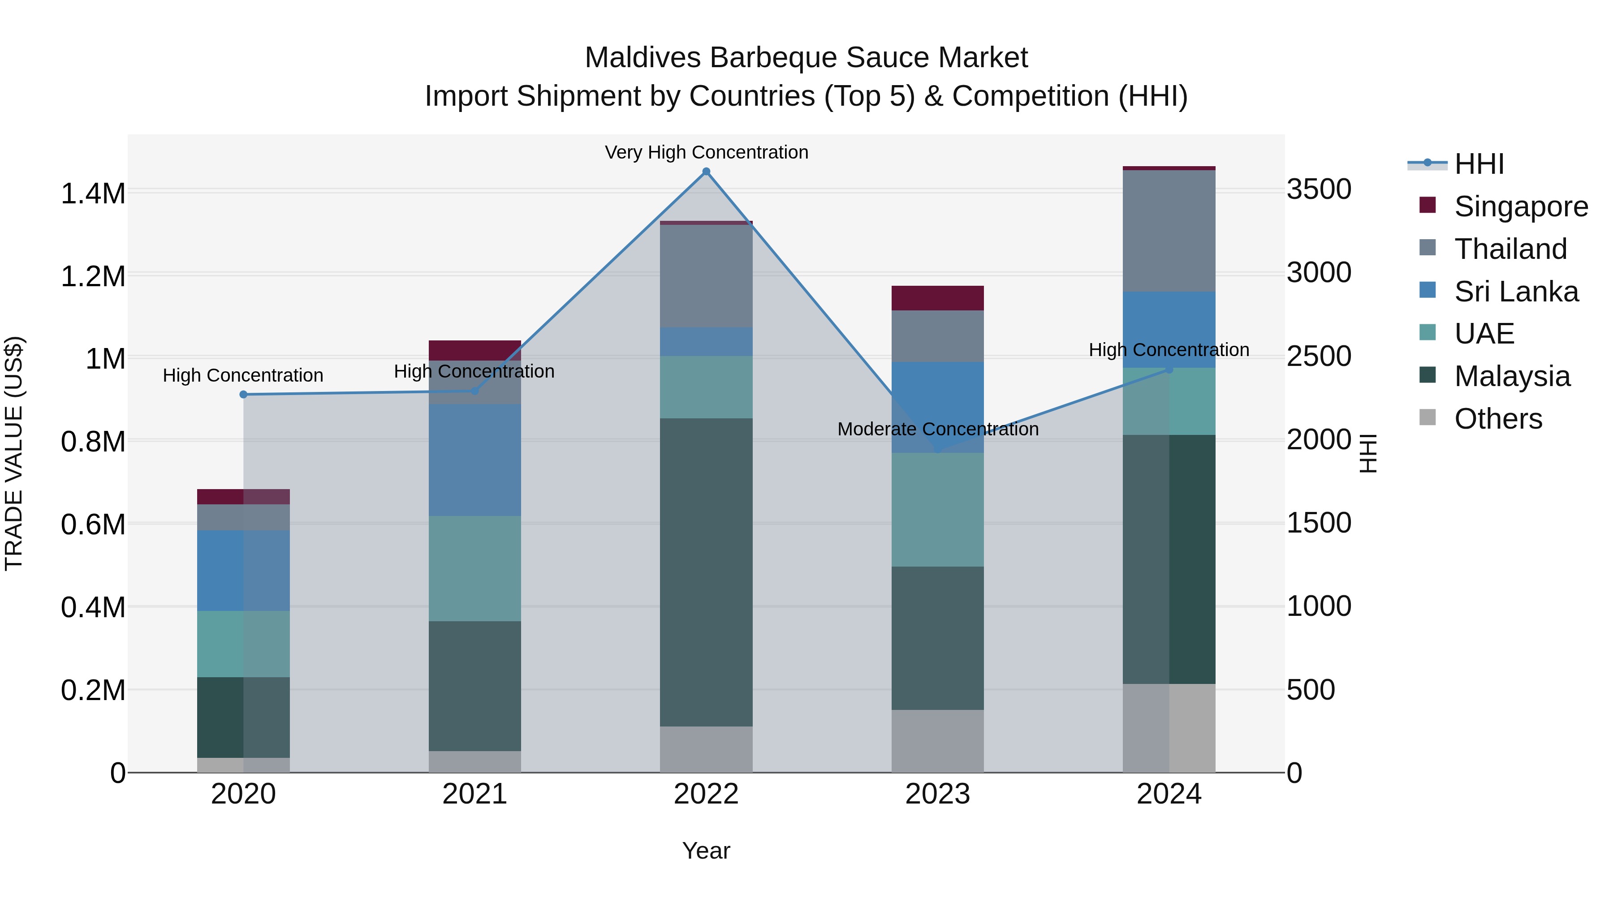
Task: Click the 'Maldives Barbeque Sauce Market' title
Action: click(x=806, y=58)
